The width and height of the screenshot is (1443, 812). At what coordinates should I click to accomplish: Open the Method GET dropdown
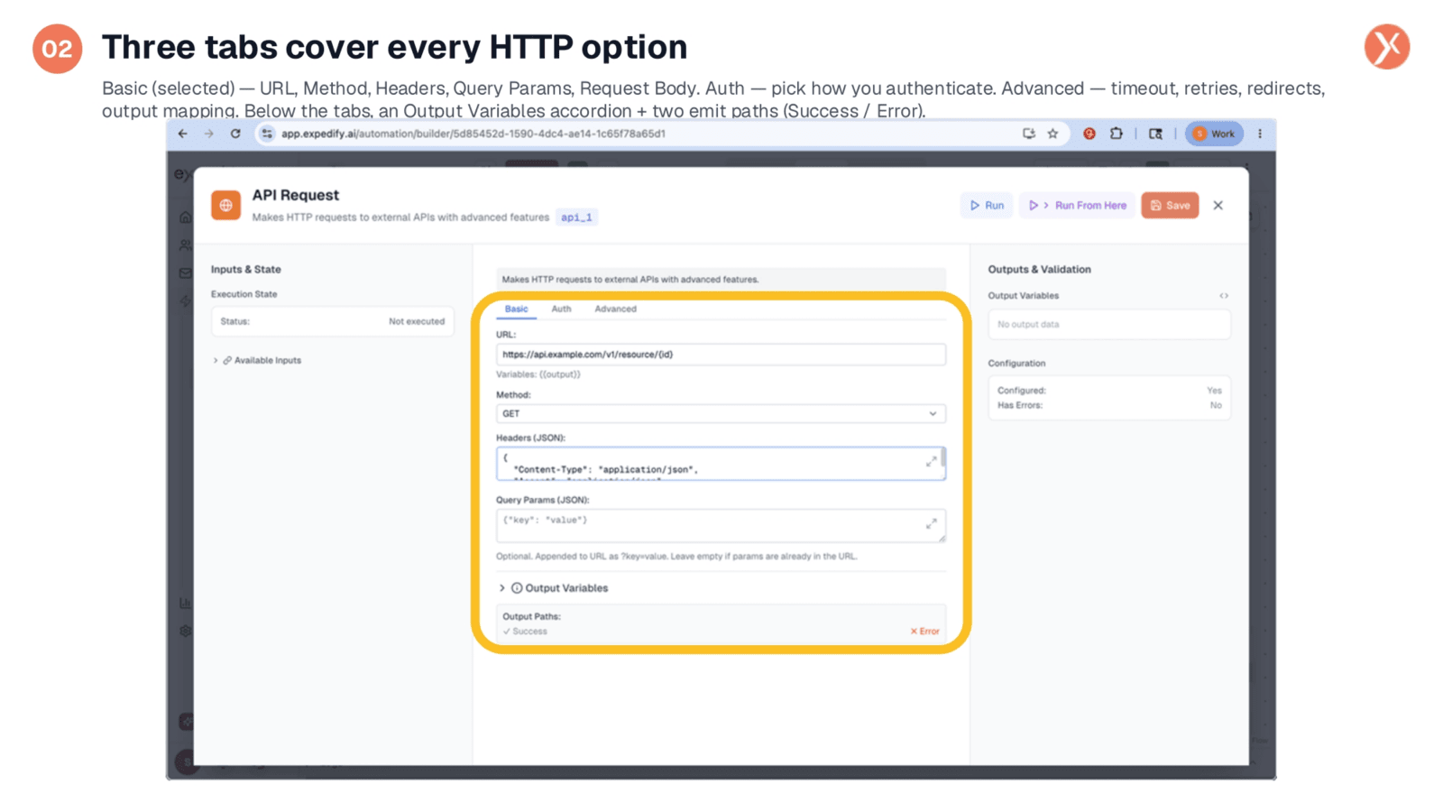[x=721, y=414]
